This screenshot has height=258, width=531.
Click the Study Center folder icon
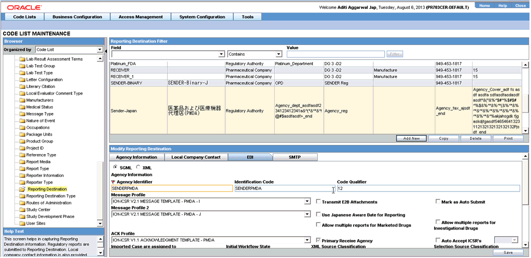pos(22,210)
